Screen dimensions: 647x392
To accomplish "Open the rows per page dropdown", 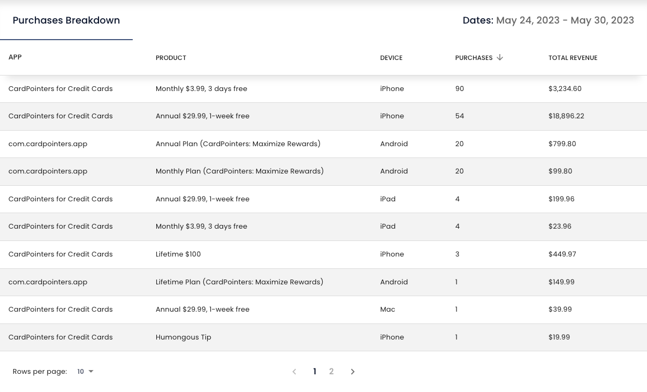I will (x=85, y=372).
